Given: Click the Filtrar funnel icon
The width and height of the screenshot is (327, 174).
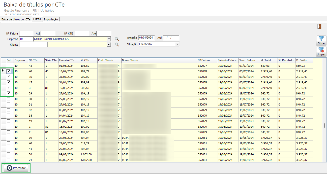Looking at the screenshot, I should click(x=321, y=39).
